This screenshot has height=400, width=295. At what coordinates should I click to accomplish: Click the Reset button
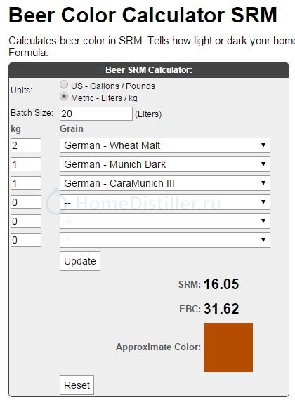click(77, 385)
